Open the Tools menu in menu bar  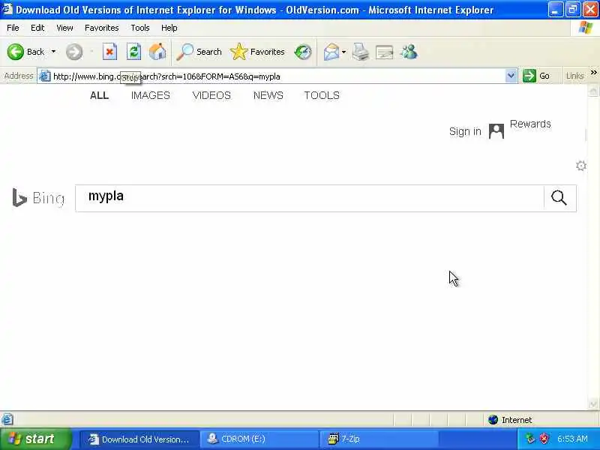coord(140,28)
